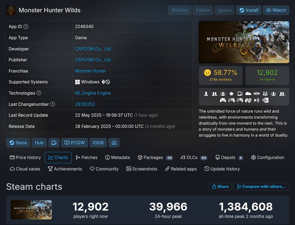This screenshot has height=225, width=295.
Task: Open help tooltip icon beside App ID
Action: point(26,27)
